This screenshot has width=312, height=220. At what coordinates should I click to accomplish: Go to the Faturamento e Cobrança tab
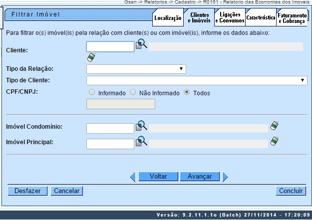click(292, 18)
